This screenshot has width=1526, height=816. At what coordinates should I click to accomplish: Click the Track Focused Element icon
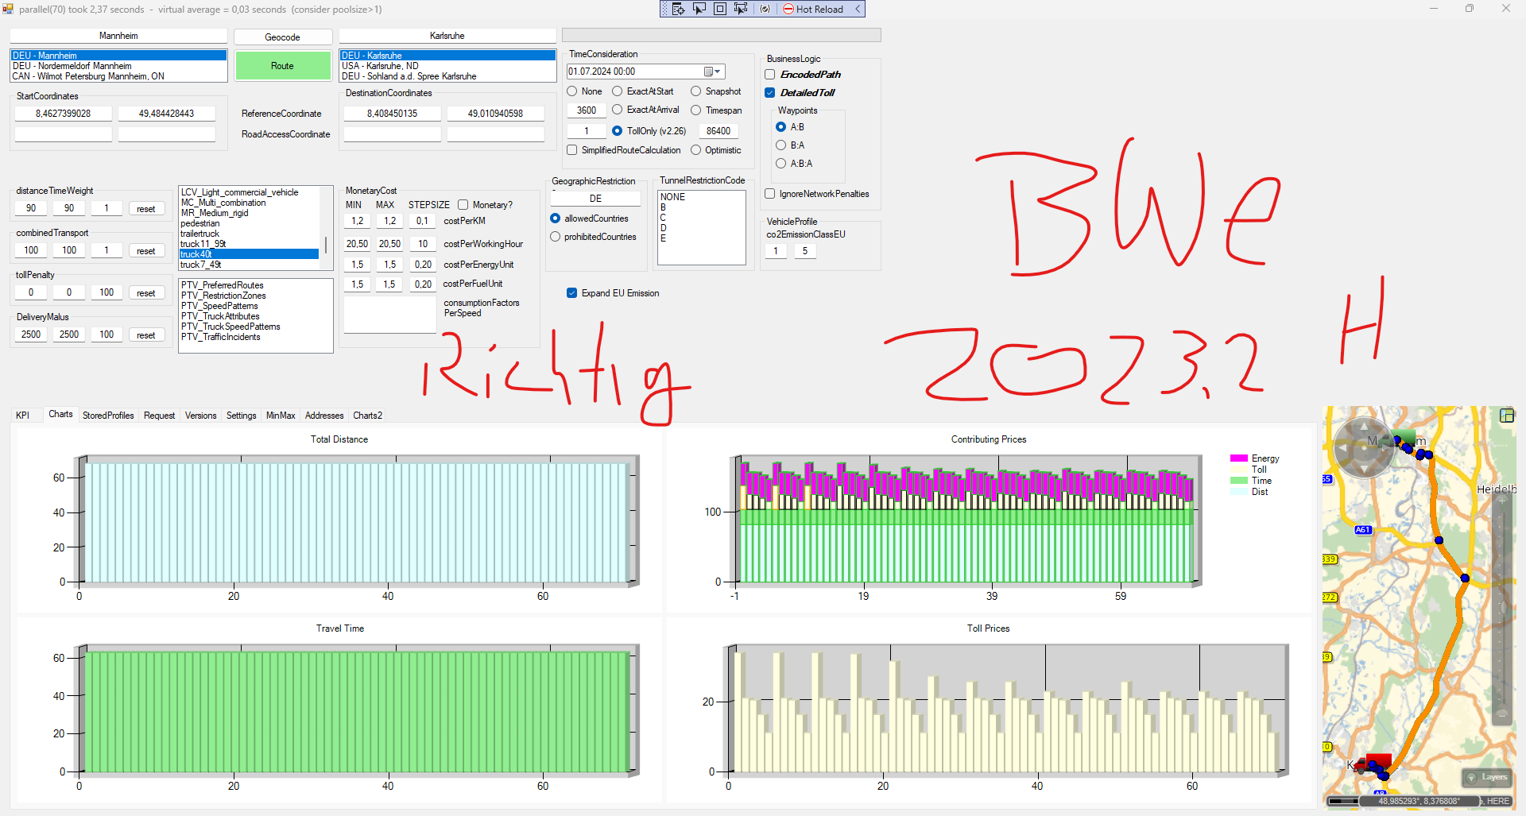[x=741, y=9]
